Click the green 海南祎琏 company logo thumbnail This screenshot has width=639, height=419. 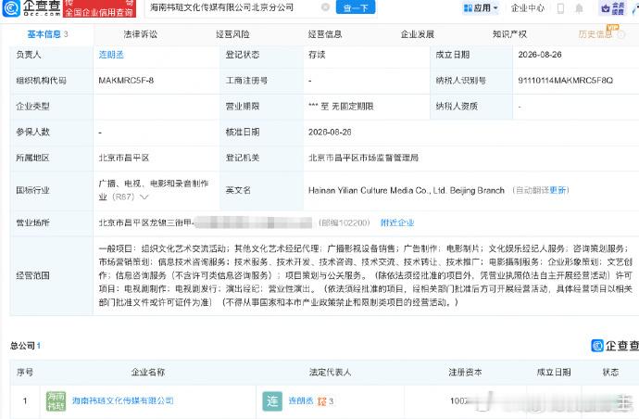pos(56,401)
